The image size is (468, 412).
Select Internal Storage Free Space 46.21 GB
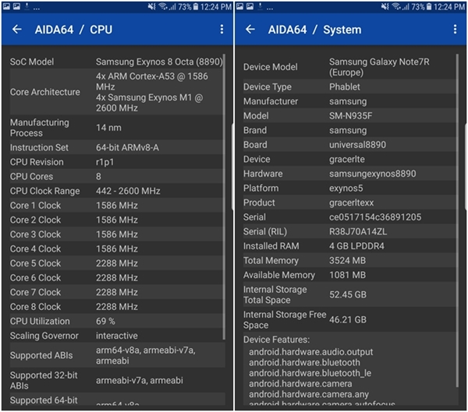[x=348, y=320]
